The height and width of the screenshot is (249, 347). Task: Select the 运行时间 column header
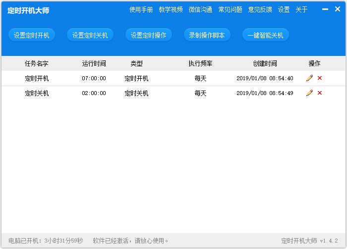[94, 63]
